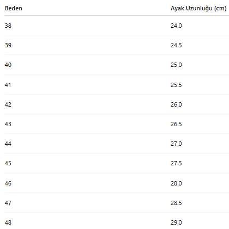Select size 45 in the Beden column

(x=8, y=163)
